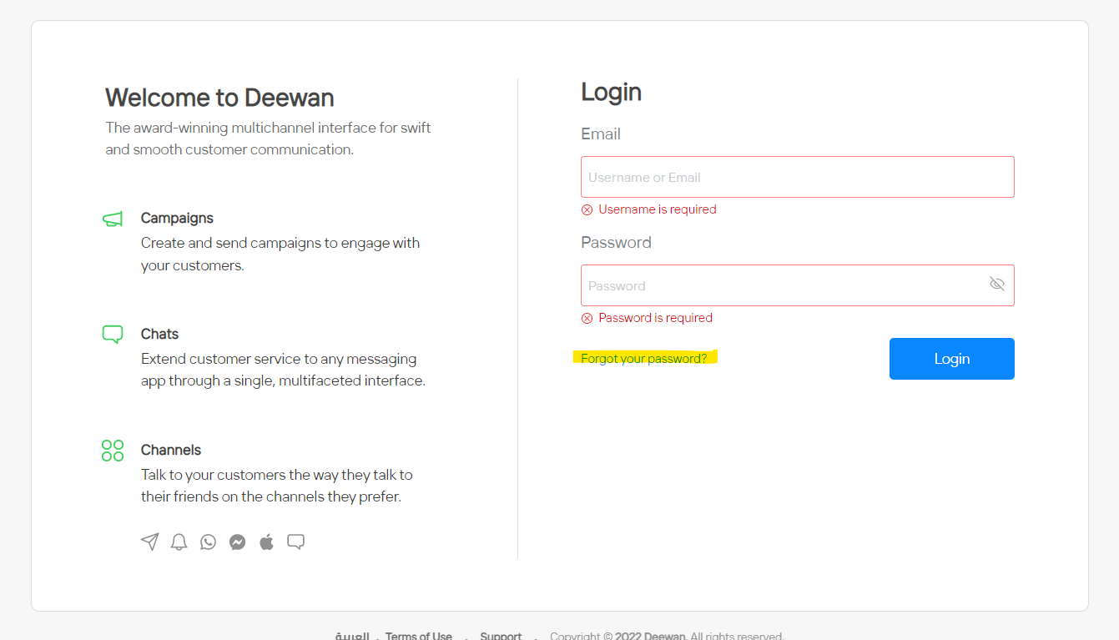This screenshot has height=640, width=1119.
Task: Click 'Username is required' error message
Action: click(x=658, y=209)
